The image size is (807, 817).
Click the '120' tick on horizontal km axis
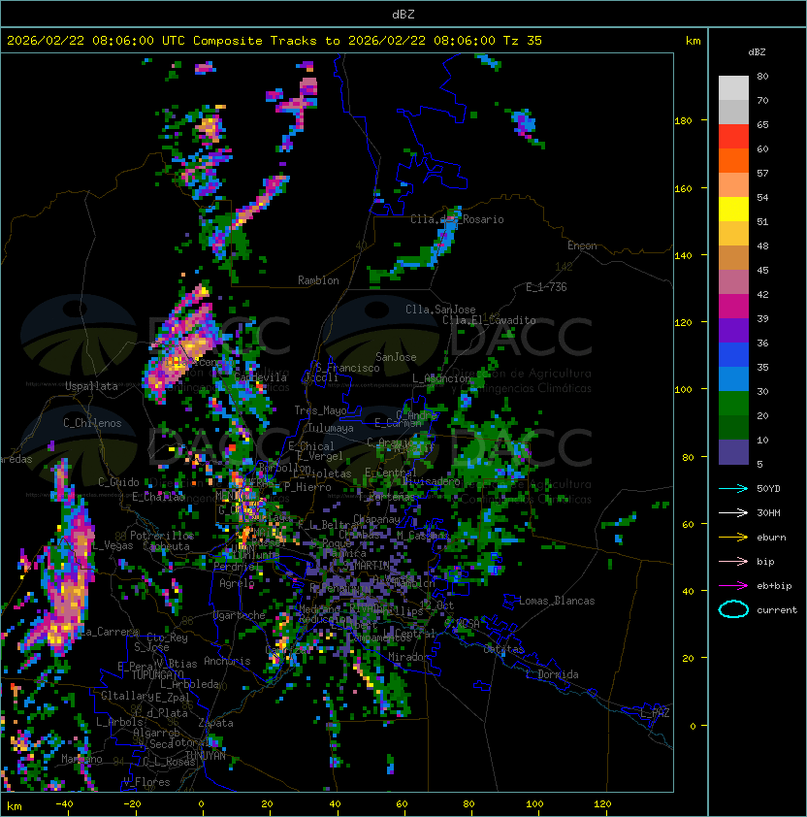pyautogui.click(x=602, y=804)
